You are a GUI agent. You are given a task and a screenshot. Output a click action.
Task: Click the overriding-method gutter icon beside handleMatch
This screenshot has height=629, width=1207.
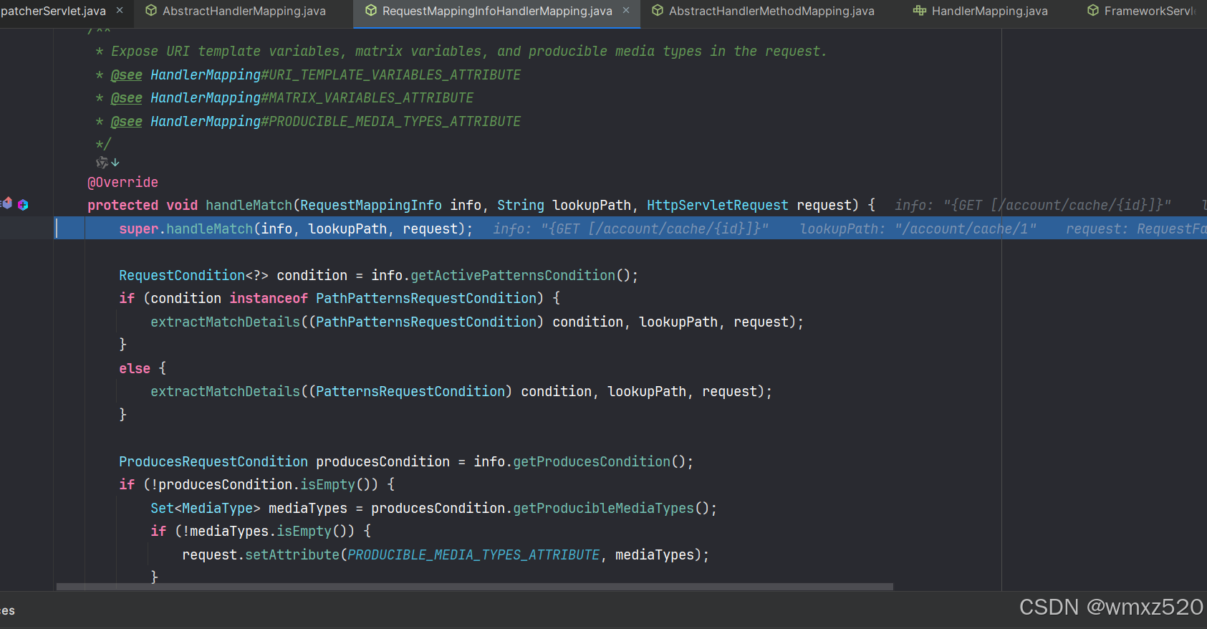pos(6,203)
